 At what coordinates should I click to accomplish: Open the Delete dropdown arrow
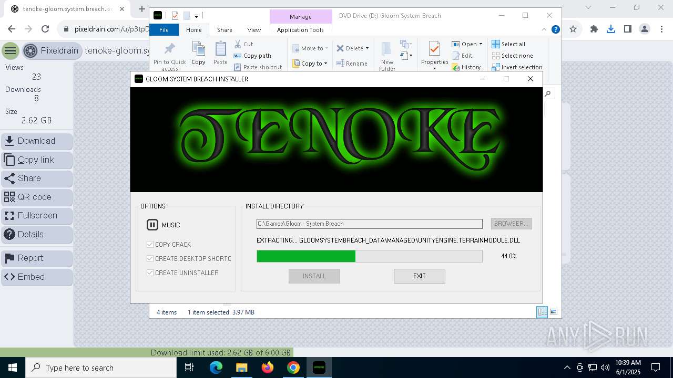pos(367,48)
